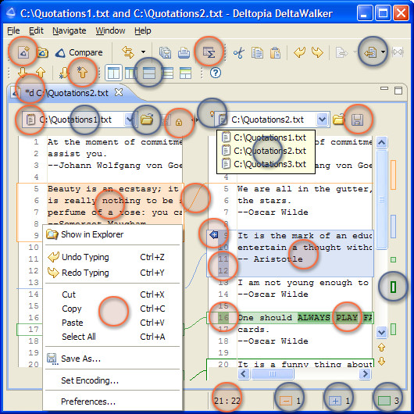
Task: Choose Select All in context menu
Action: (x=112, y=337)
